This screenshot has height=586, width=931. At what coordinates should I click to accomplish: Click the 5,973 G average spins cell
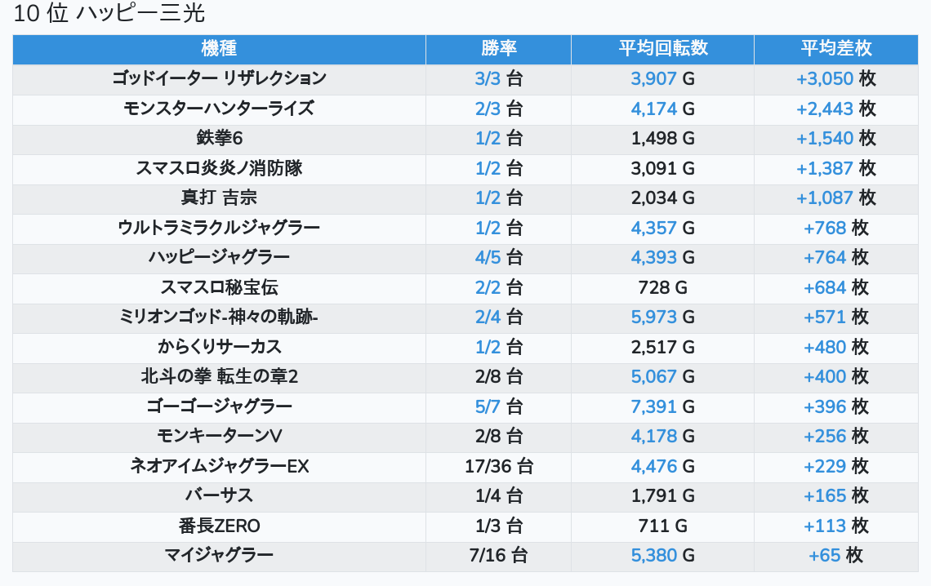tap(662, 317)
